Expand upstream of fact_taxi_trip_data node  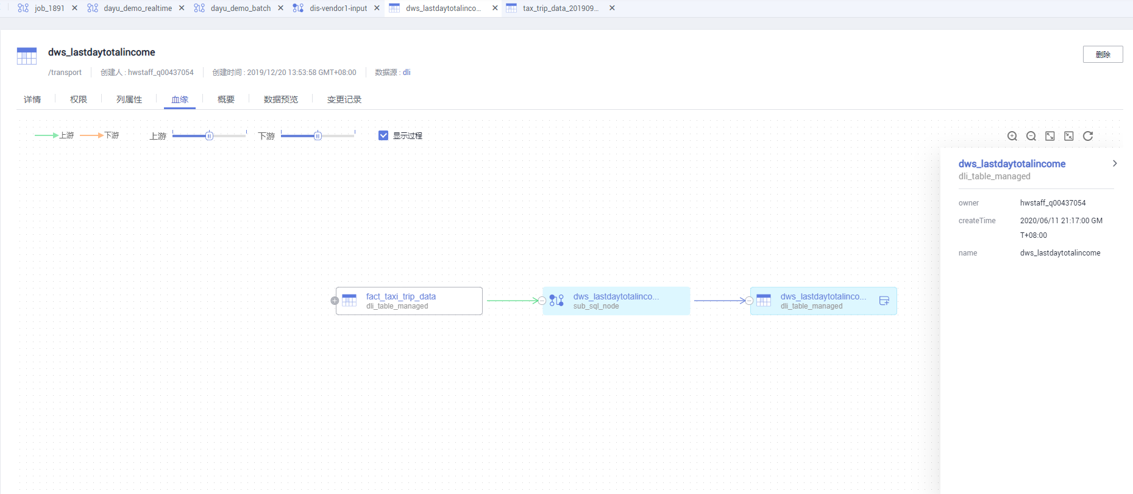pos(335,301)
